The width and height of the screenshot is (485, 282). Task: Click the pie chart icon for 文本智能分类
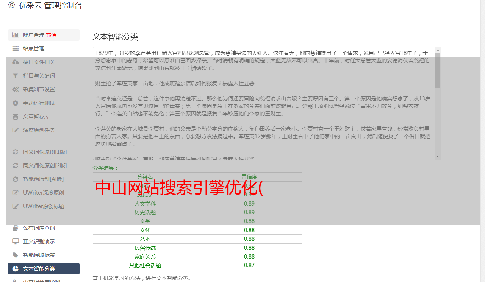pos(16,269)
